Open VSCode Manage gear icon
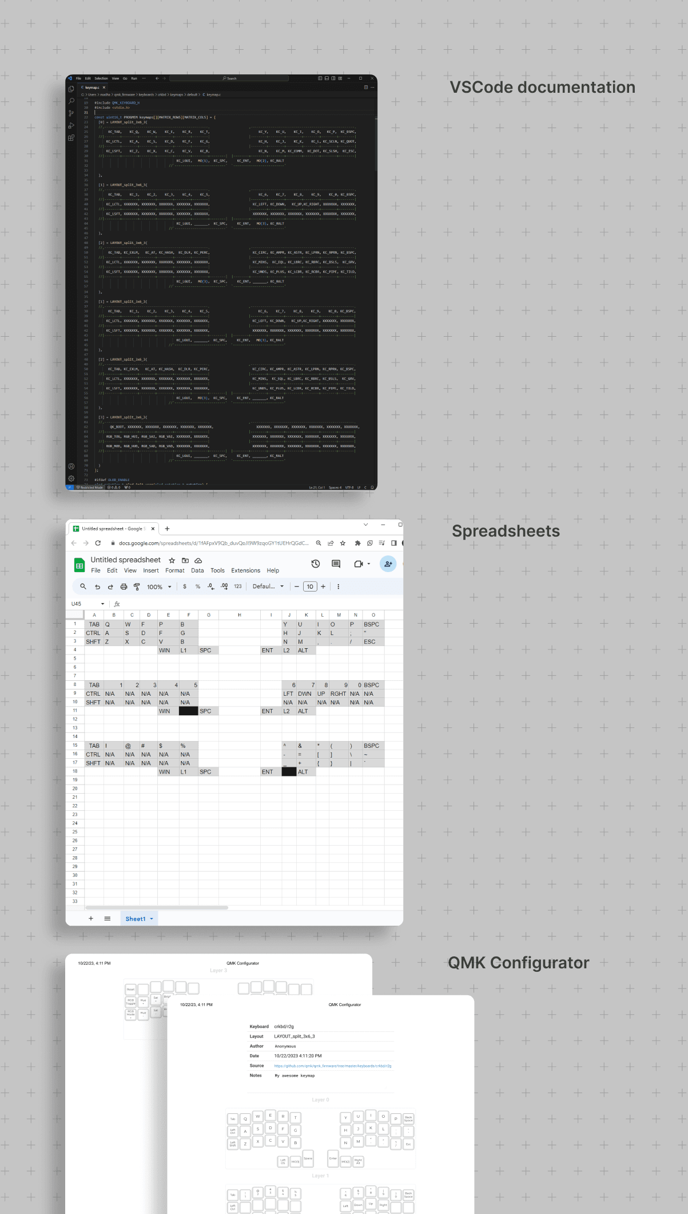This screenshot has height=1214, width=688. (71, 479)
